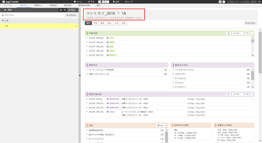Select the 農薬 tab

(102, 23)
